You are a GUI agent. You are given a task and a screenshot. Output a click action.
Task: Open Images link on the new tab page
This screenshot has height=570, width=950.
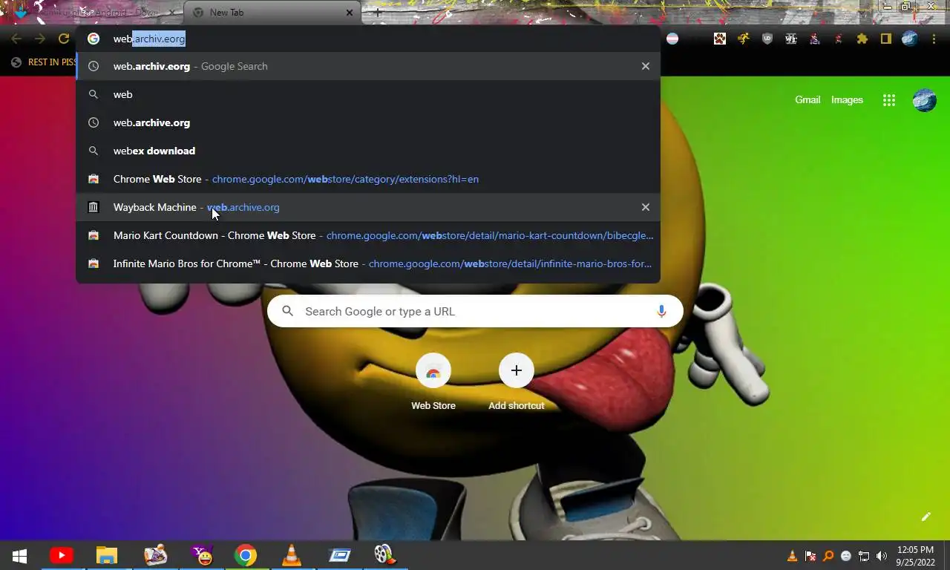[x=847, y=99]
